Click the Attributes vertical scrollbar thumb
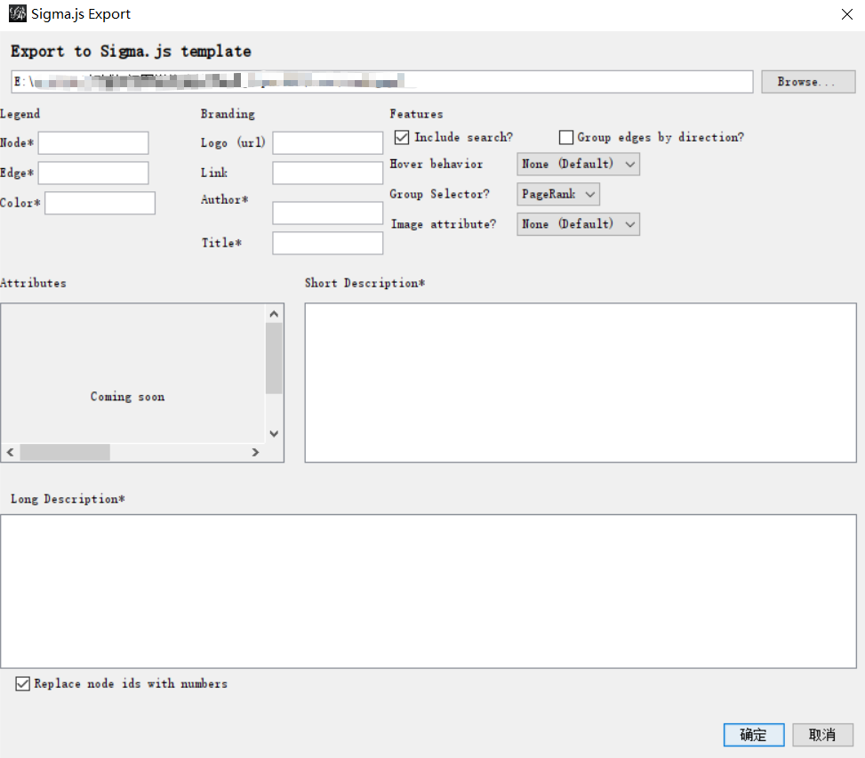Image resolution: width=865 pixels, height=758 pixels. (x=274, y=359)
